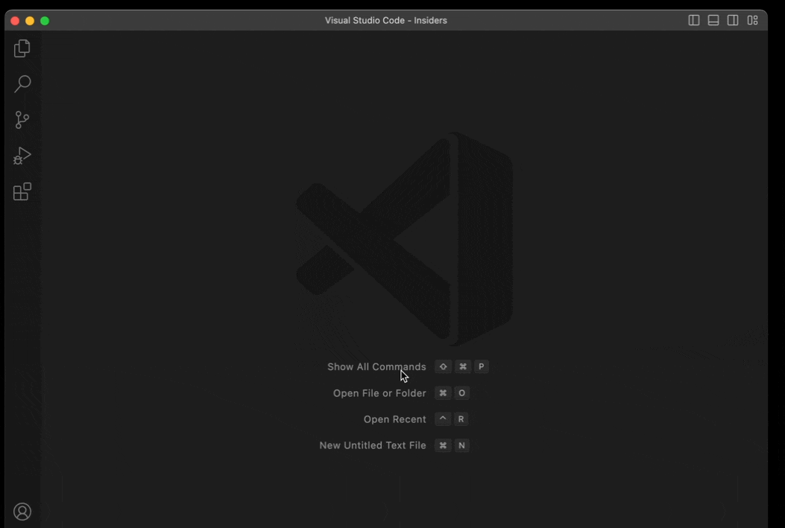Image resolution: width=785 pixels, height=528 pixels.
Task: Toggle the Secondary Side Bar
Action: (732, 20)
